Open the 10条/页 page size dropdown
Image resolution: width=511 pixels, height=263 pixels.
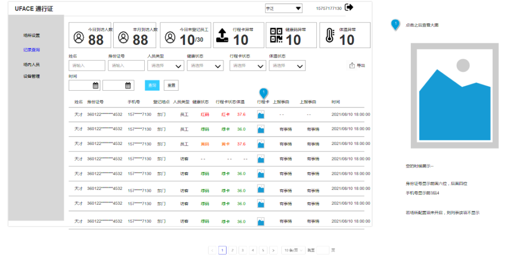(293, 251)
